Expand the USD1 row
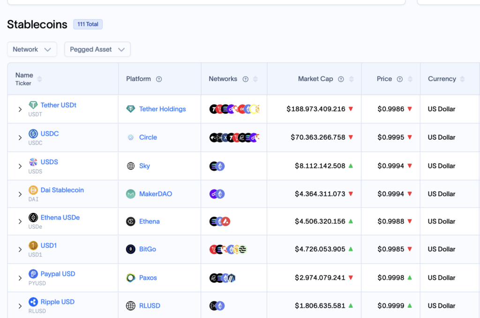Image resolution: width=480 pixels, height=318 pixels. [x=20, y=250]
